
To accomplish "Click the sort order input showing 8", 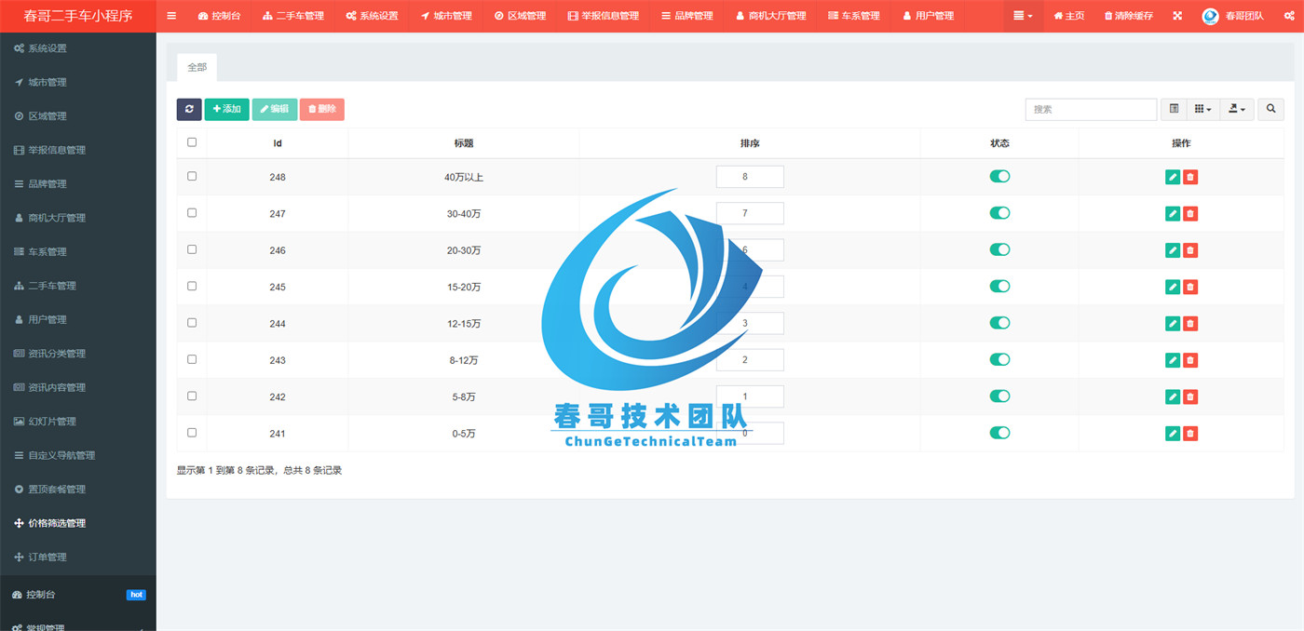I will [x=750, y=177].
